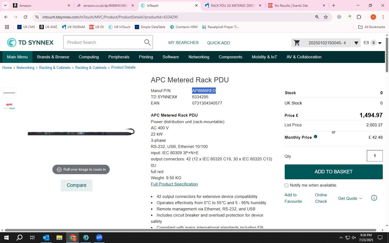389x243 pixels.
Task: Open the Comtanix HRM bookmark
Action: [x=184, y=27]
